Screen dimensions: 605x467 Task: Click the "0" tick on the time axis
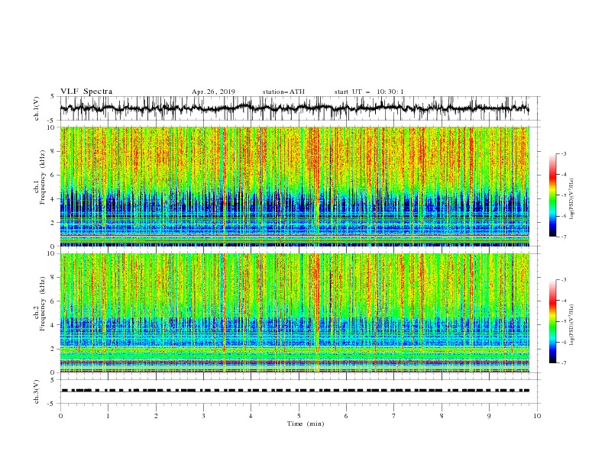[60, 416]
